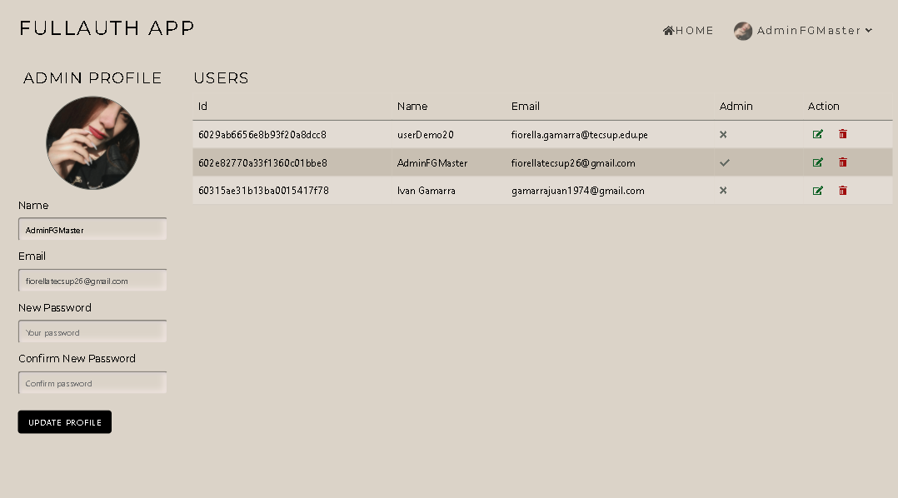Screen dimensions: 898x498
Task: Click the delete trash icon for userDemo20
Action: pos(842,133)
